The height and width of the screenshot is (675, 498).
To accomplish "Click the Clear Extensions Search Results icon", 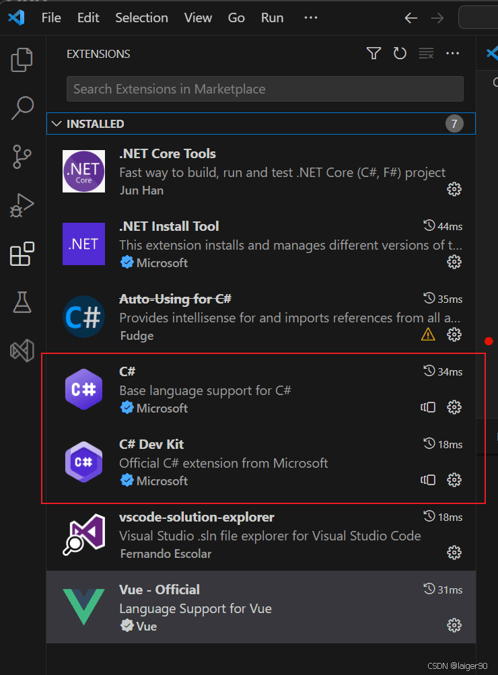I will click(x=426, y=54).
